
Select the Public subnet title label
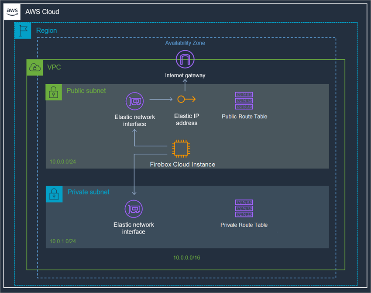pyautogui.click(x=86, y=90)
